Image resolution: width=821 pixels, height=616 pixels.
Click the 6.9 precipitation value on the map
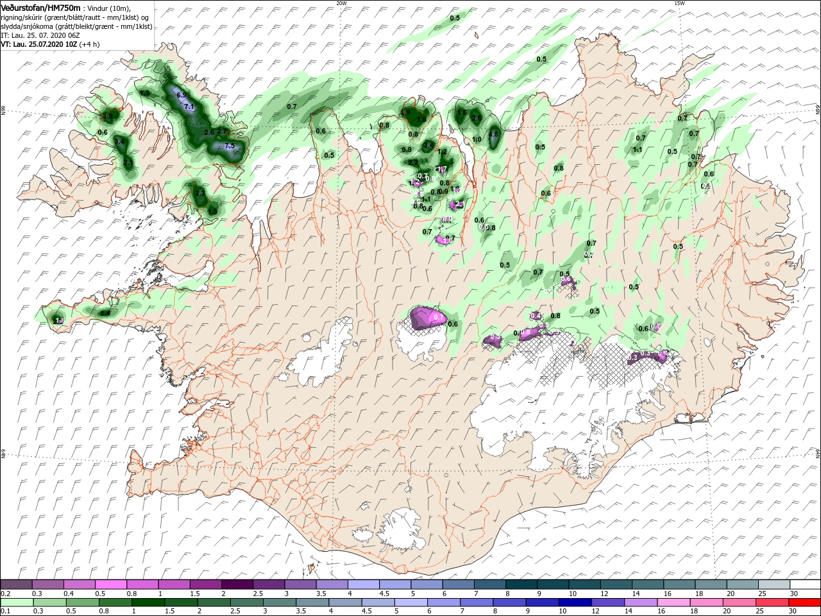(182, 95)
